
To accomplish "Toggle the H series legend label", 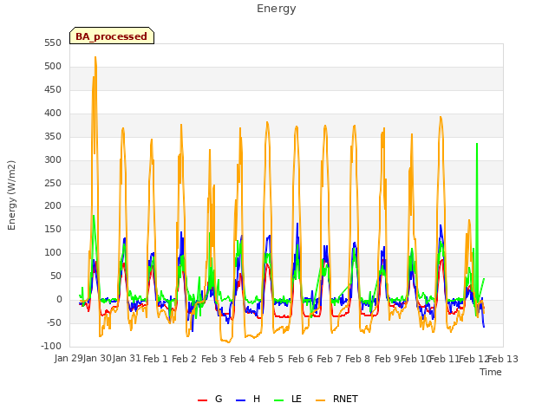I will (x=257, y=399).
